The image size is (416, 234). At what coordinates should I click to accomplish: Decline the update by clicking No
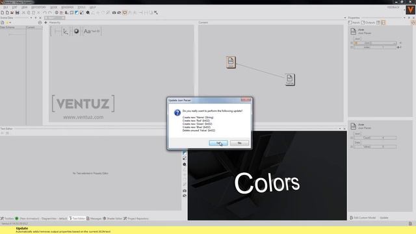(x=239, y=143)
